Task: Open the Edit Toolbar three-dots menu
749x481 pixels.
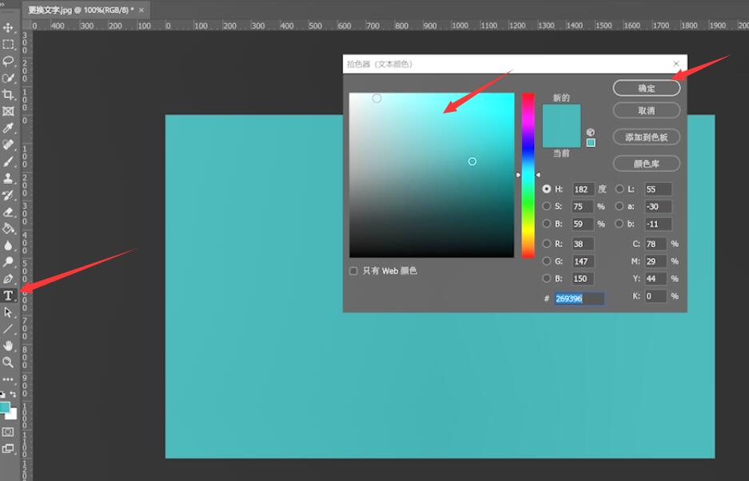Action: 8,380
